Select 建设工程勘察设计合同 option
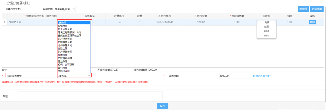The width and height of the screenshot is (326, 110). pyautogui.click(x=69, y=32)
